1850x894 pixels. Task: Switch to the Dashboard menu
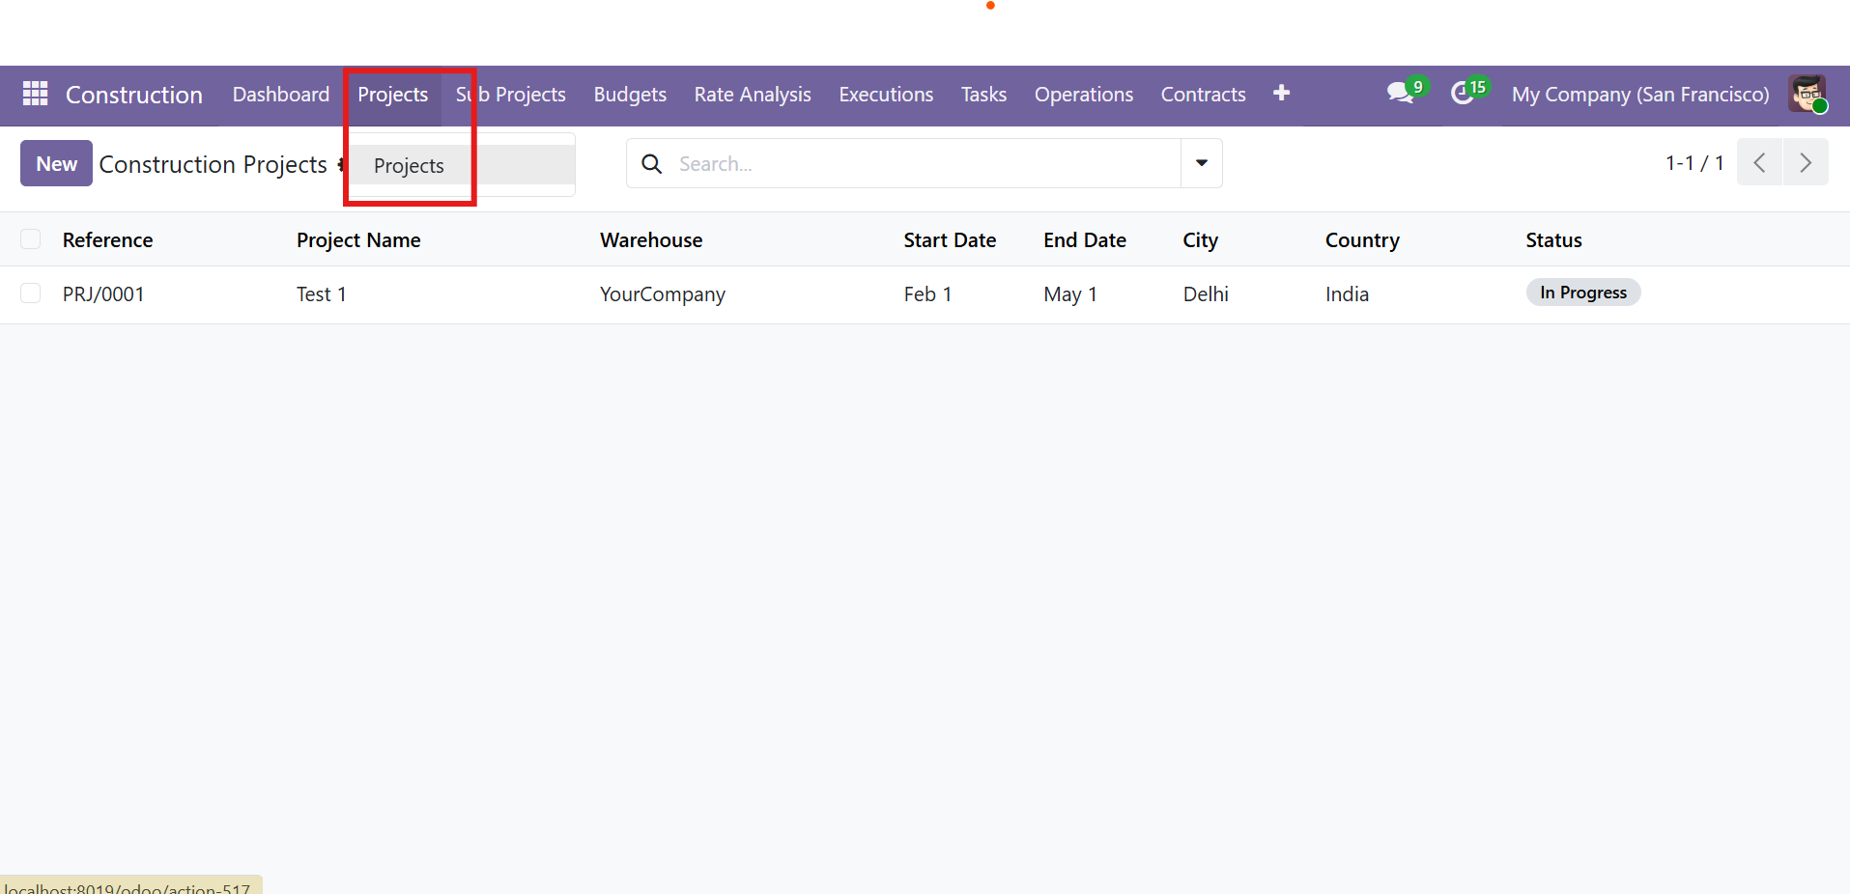[280, 94]
